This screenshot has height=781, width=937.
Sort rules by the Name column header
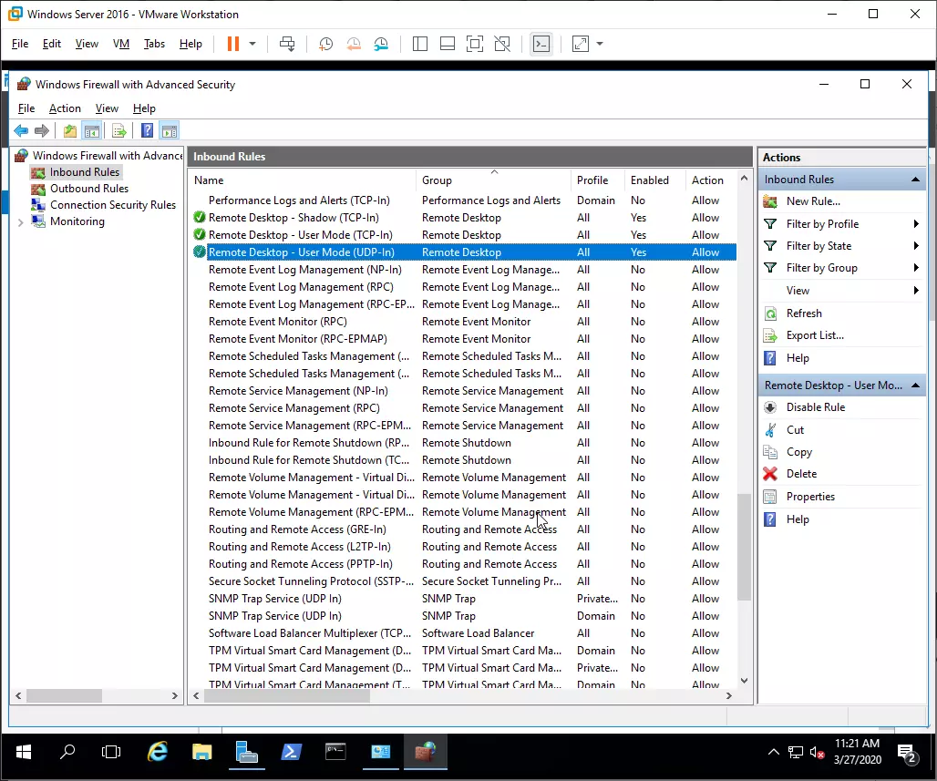(x=302, y=180)
